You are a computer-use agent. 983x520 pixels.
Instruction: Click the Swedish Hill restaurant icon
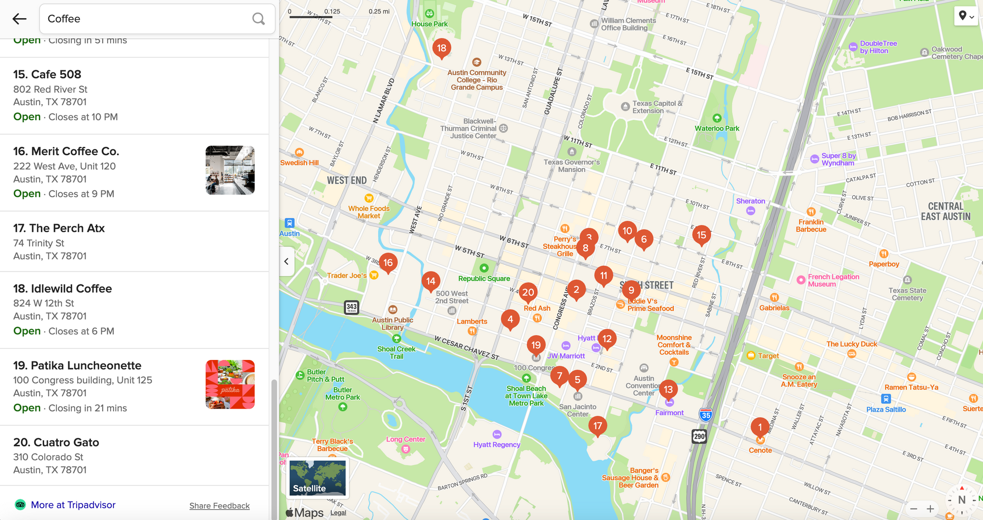tap(299, 153)
